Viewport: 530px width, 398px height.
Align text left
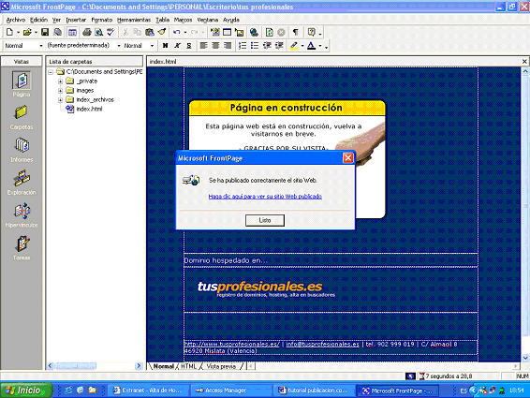click(204, 45)
